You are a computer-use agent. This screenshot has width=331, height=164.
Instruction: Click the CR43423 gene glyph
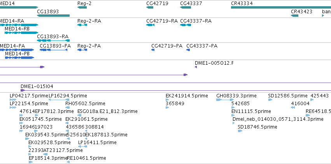click(x=295, y=16)
